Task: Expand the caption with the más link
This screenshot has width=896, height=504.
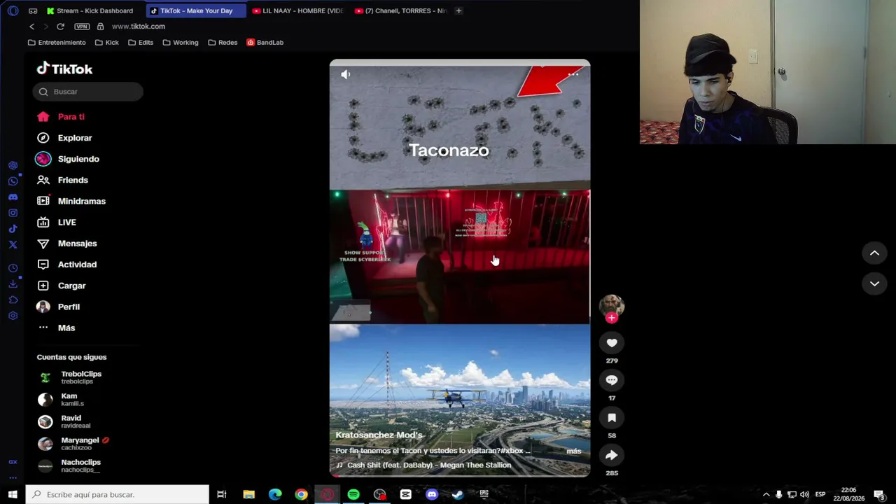Action: tap(574, 451)
